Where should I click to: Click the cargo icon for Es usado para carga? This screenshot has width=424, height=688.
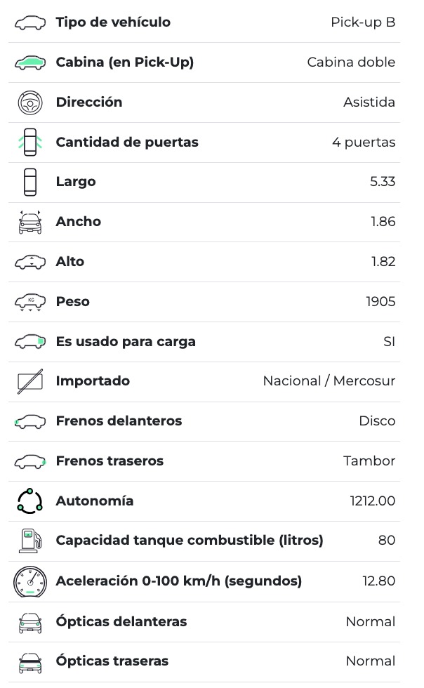30,342
